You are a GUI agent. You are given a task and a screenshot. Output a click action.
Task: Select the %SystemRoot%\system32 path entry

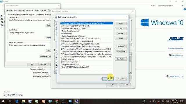point(86,31)
